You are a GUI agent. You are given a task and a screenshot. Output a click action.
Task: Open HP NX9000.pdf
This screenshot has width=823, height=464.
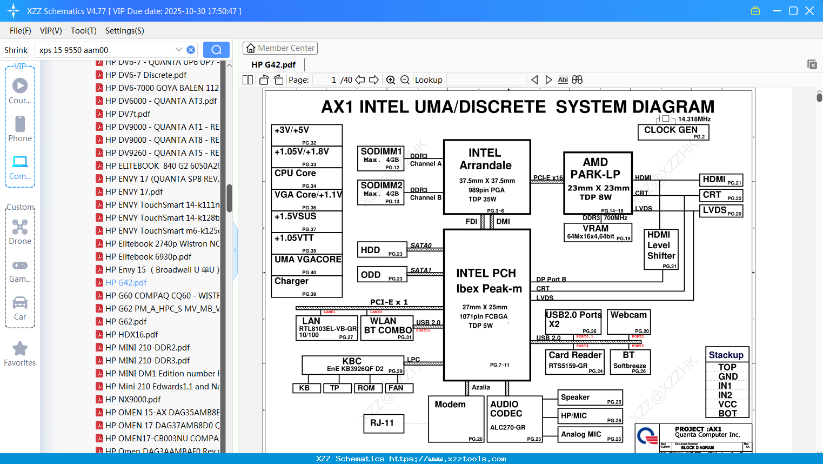(x=128, y=400)
